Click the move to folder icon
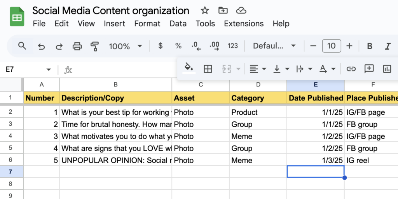398x199 pixels. [223, 10]
